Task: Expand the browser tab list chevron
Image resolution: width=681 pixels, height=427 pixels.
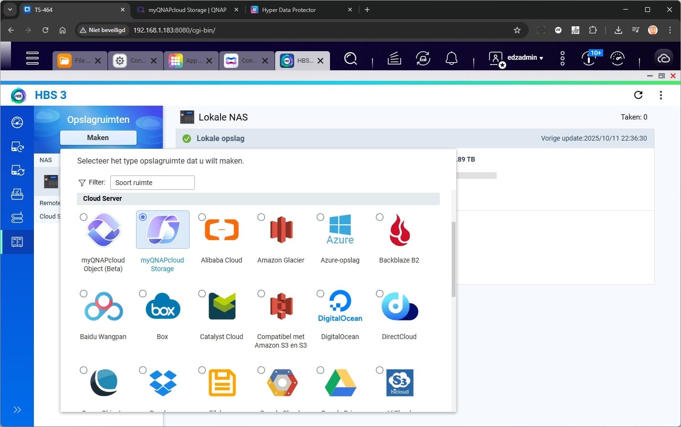Action: click(x=10, y=10)
